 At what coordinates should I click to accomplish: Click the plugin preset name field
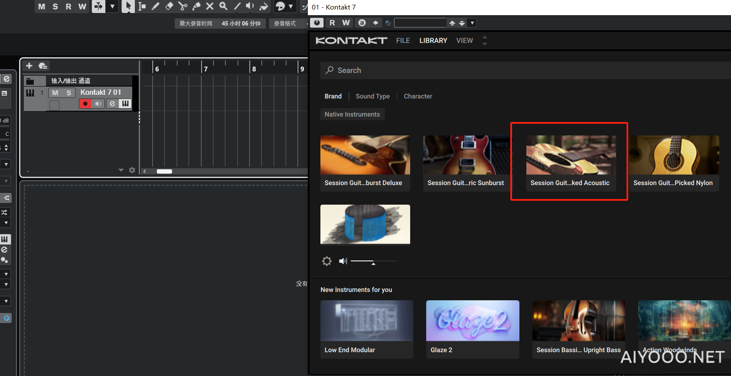420,23
